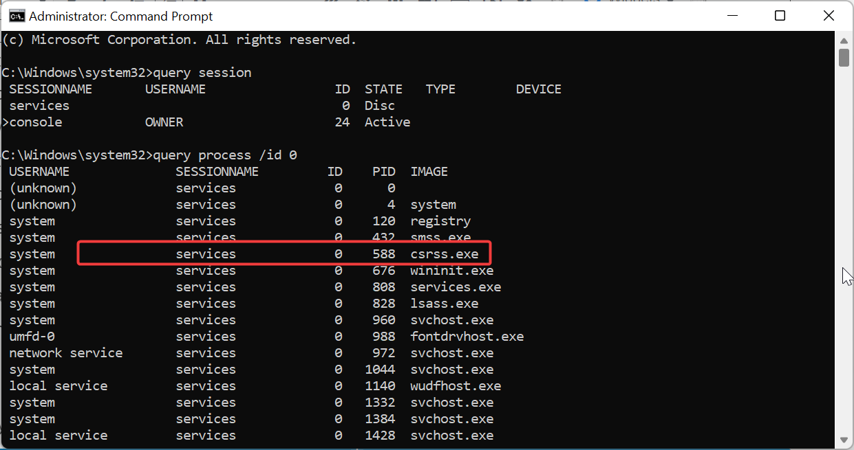Click the highlighted csrss.exe process row
This screenshot has height=450, width=854.
point(284,254)
